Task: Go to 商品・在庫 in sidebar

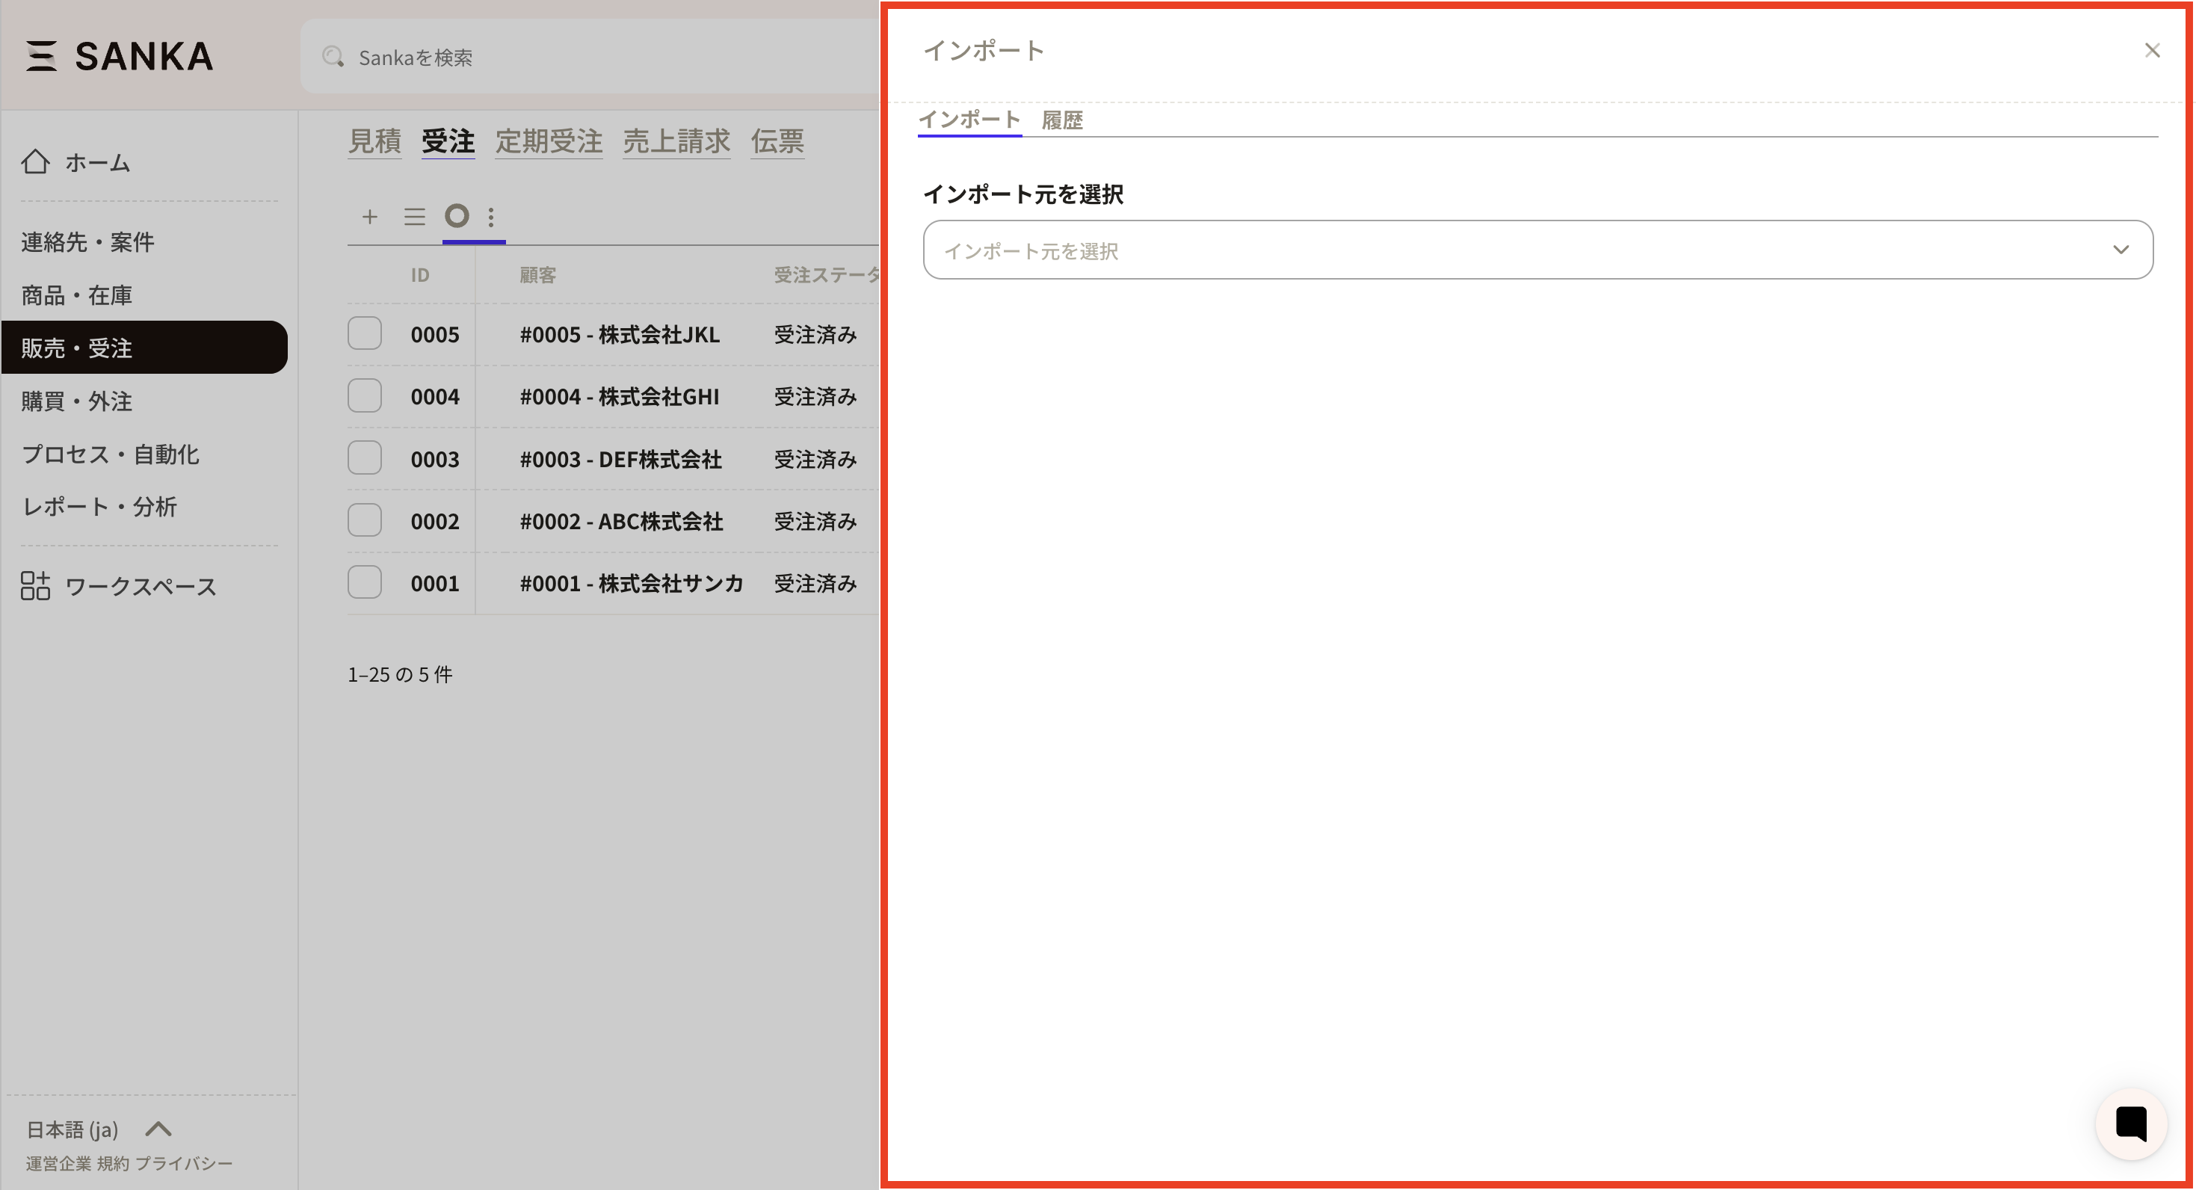Action: (x=77, y=295)
